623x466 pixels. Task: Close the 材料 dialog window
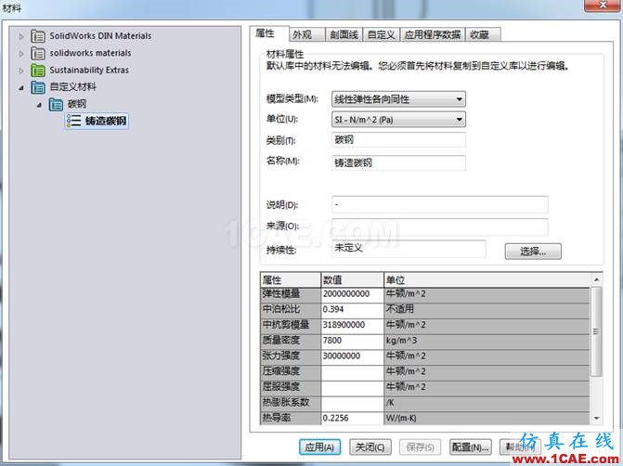pos(604,6)
